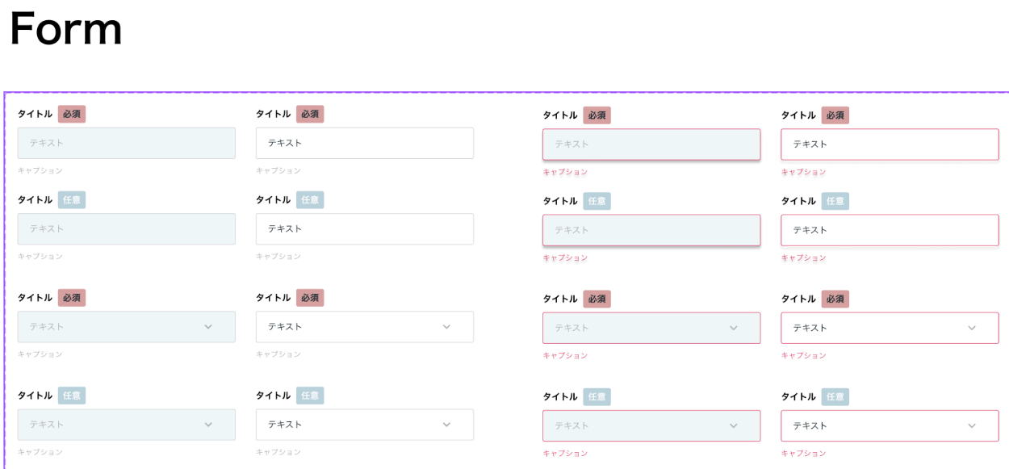Click chevron in gray optional dropdown without error

click(x=208, y=425)
